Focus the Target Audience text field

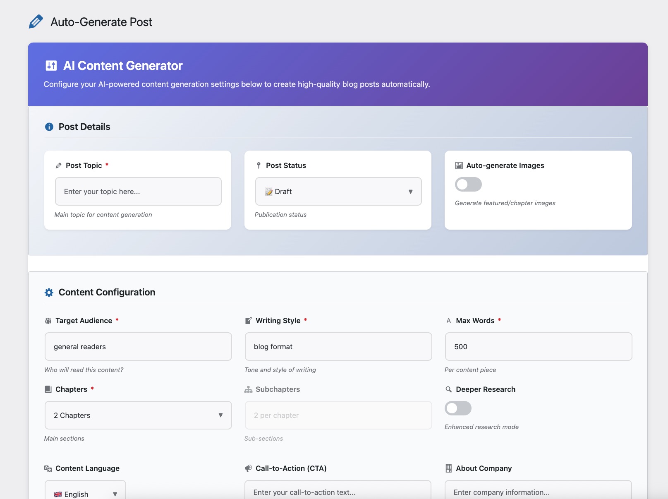click(138, 347)
